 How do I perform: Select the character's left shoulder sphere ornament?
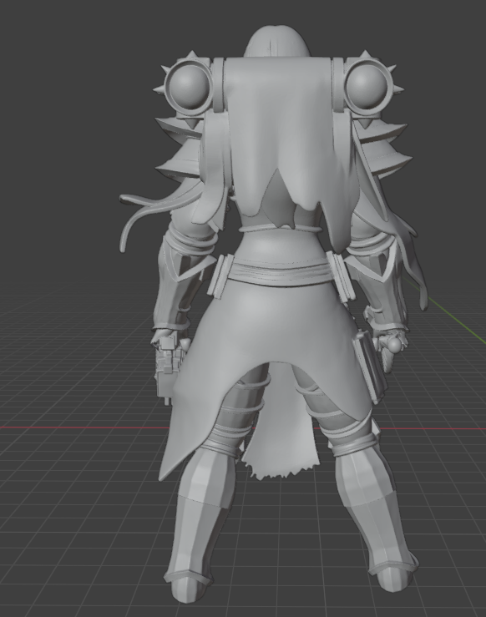tap(188, 87)
